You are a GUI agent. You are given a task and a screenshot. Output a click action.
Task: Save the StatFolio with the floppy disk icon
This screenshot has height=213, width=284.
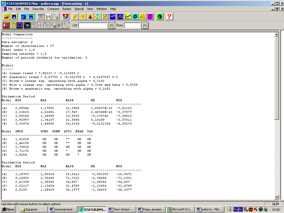14,17
